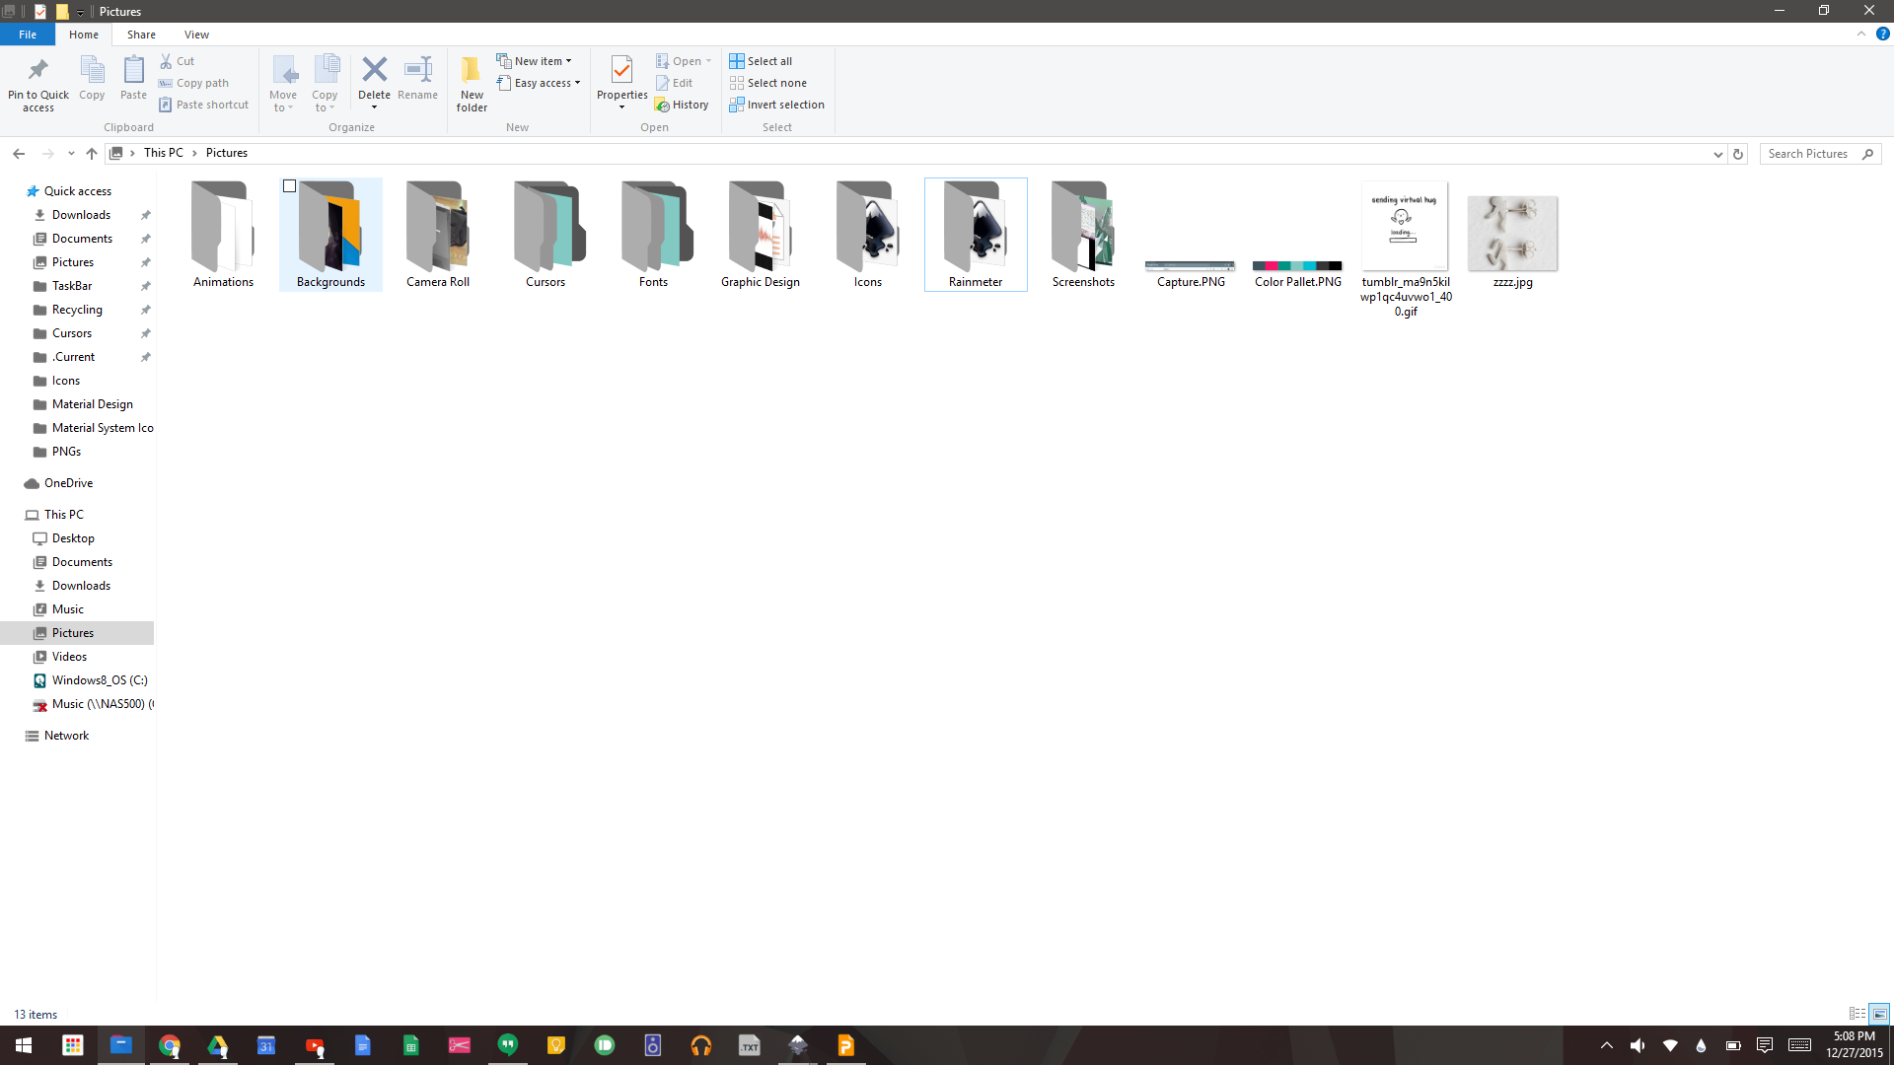View History of the selected item
This screenshot has width=1894, height=1065.
683,104
